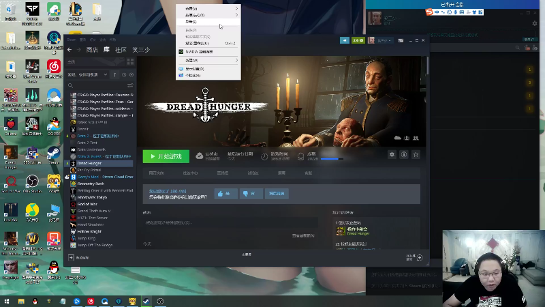
Task: Click NVIDIA control panel context menu entry
Action: click(x=208, y=52)
